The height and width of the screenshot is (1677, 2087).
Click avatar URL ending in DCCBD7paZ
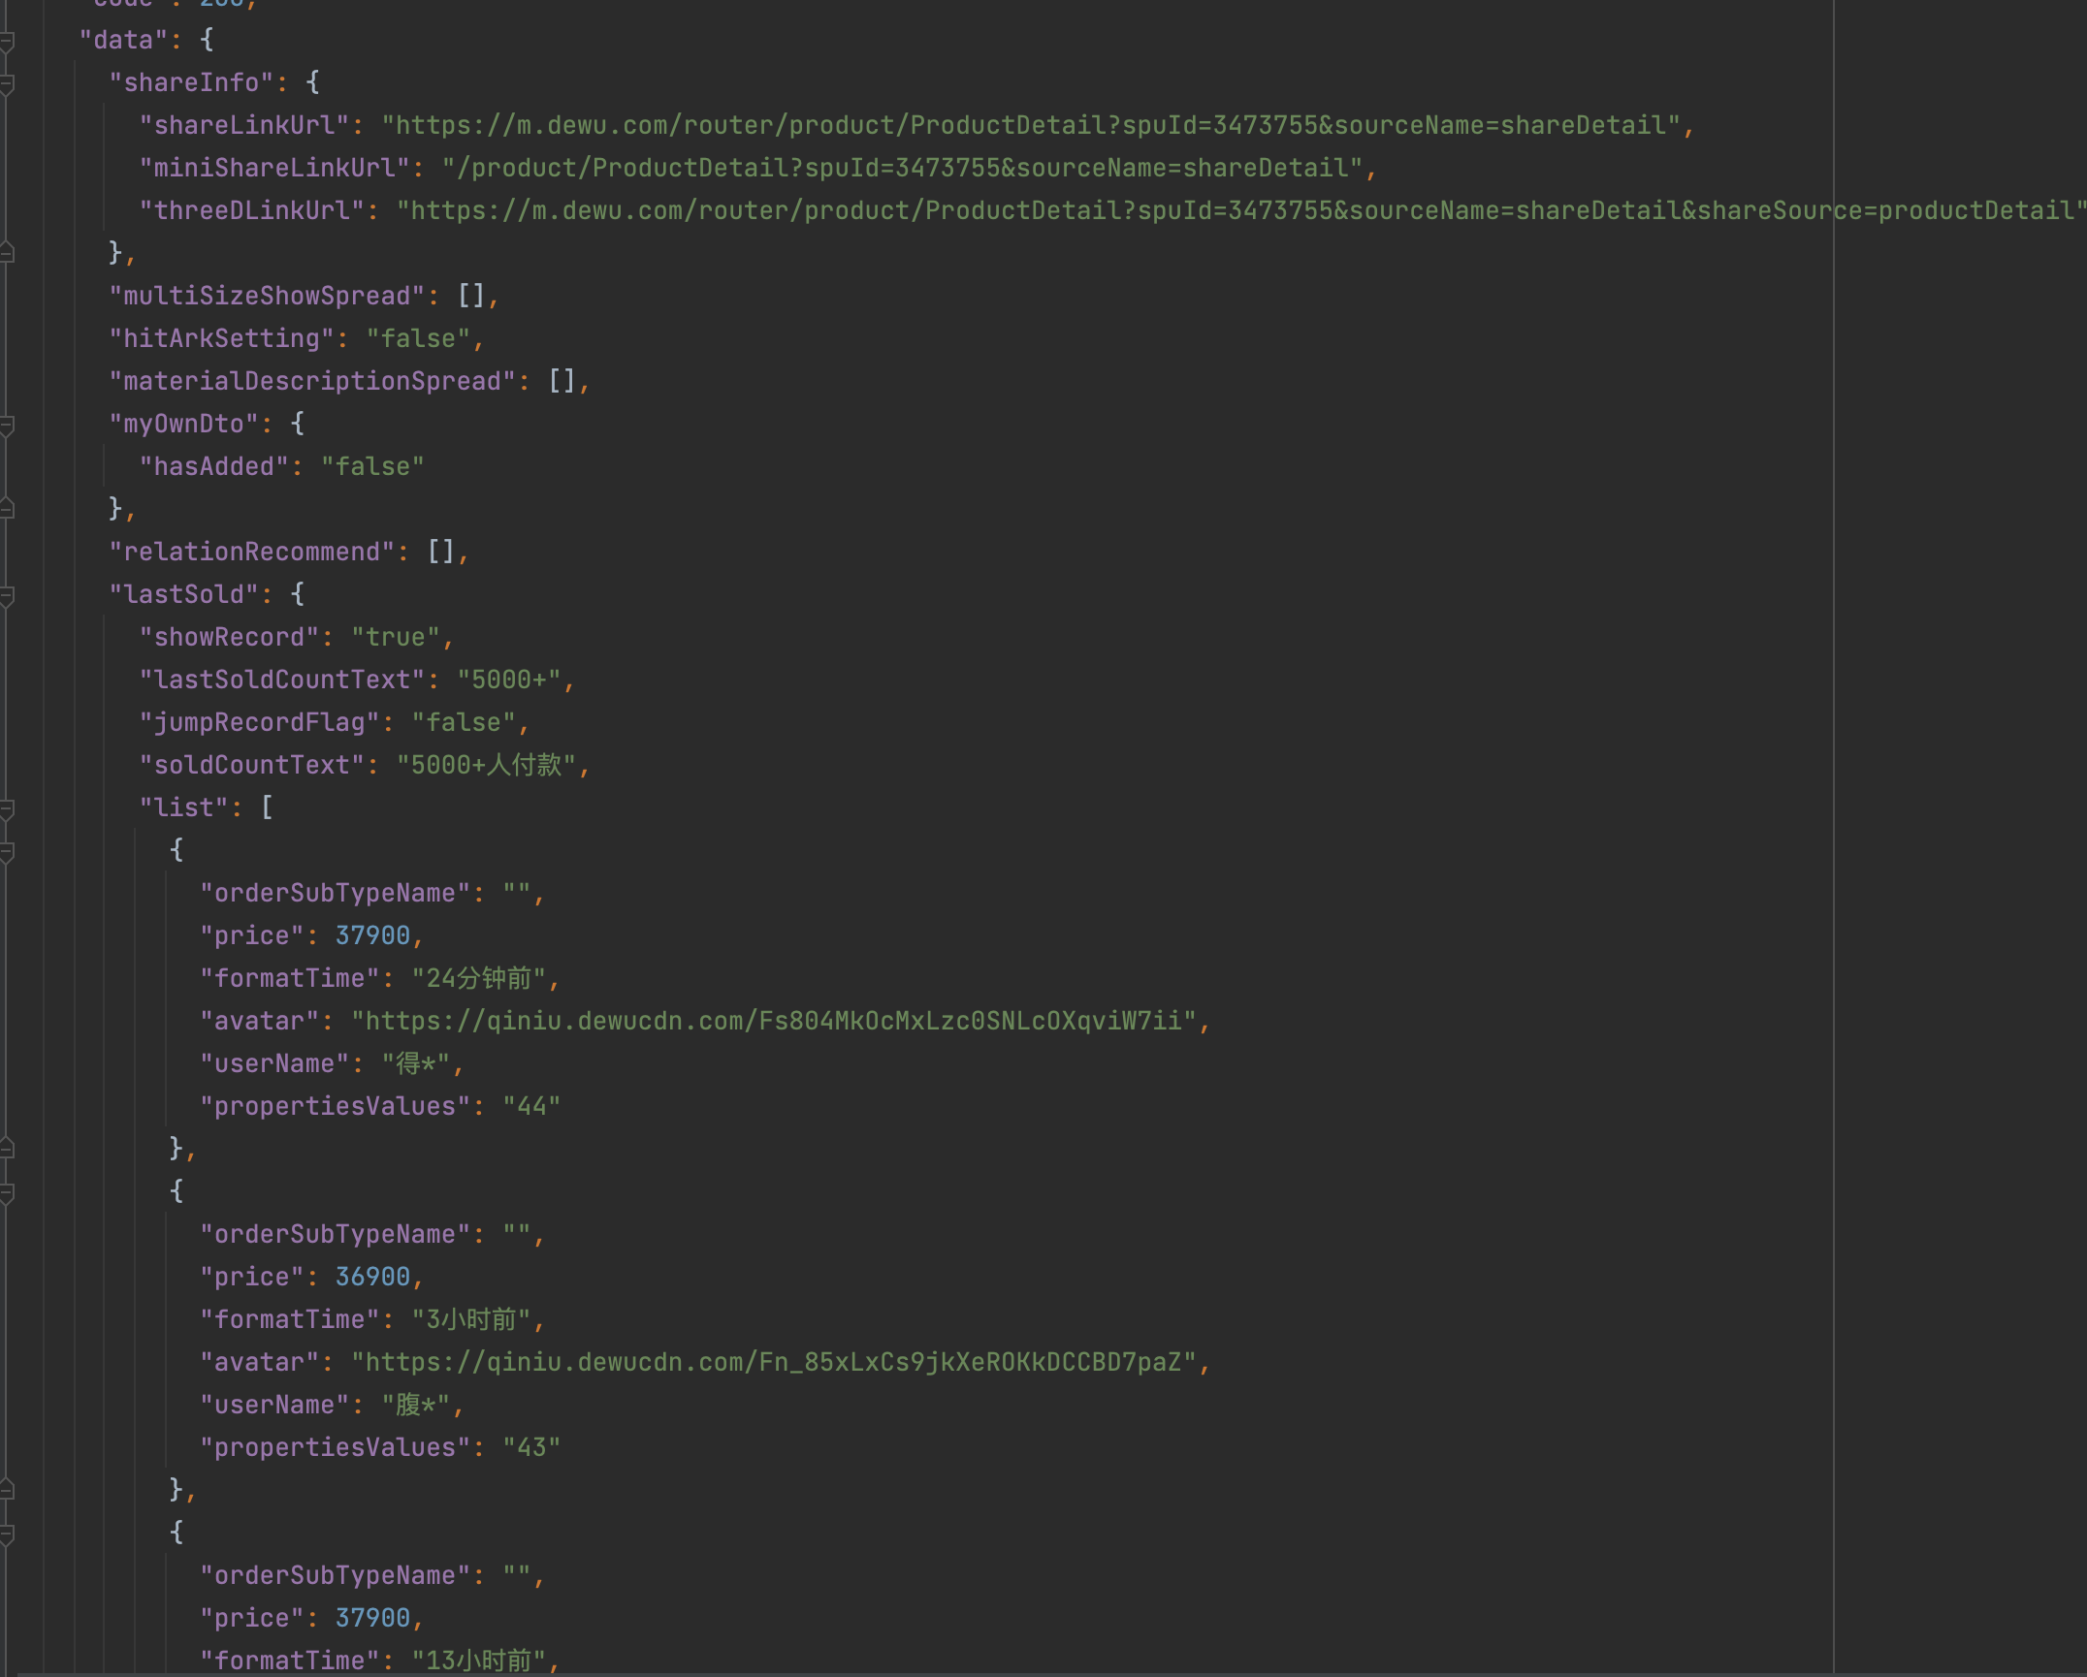pos(774,1362)
